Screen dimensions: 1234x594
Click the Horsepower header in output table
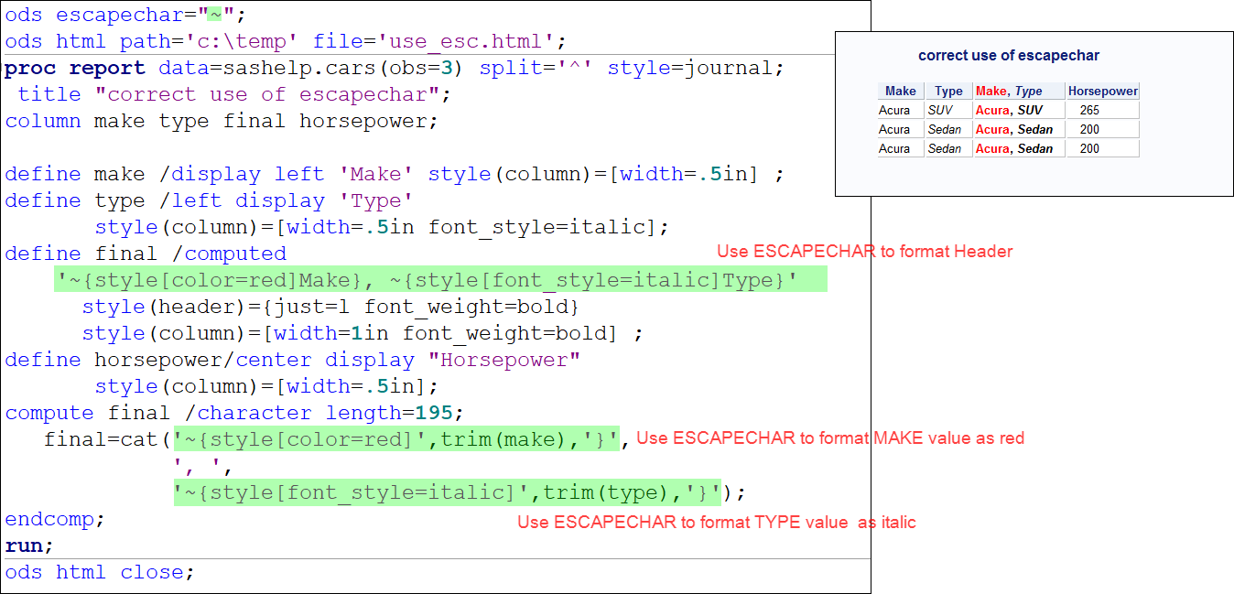(1103, 91)
